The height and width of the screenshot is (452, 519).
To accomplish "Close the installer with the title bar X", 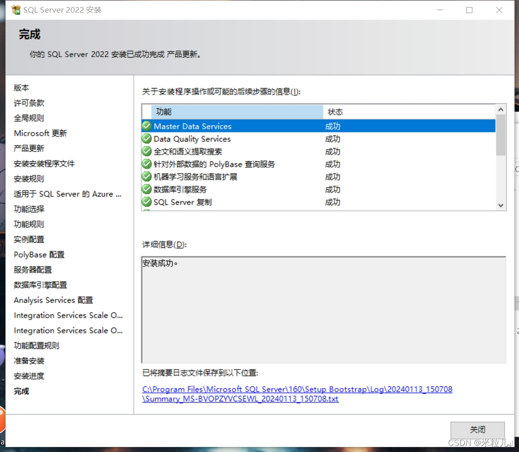I will [x=499, y=10].
